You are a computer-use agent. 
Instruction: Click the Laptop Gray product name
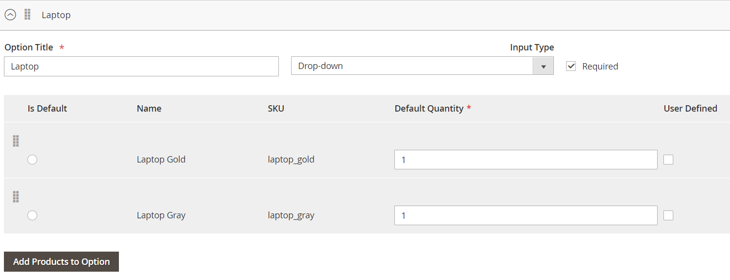[x=161, y=215]
